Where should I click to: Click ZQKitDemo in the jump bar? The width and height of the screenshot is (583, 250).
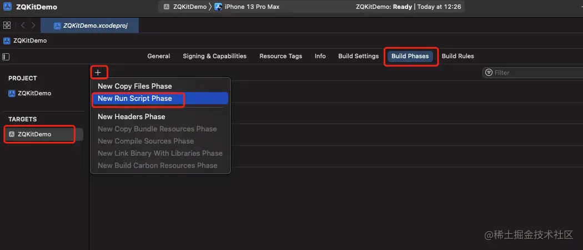[x=26, y=40]
